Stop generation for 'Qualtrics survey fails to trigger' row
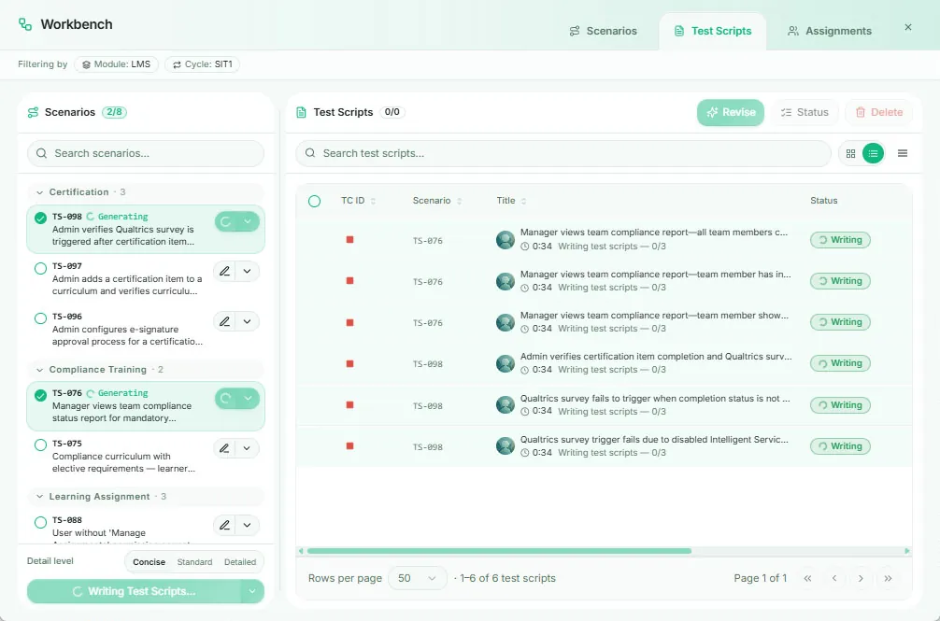 tap(349, 405)
